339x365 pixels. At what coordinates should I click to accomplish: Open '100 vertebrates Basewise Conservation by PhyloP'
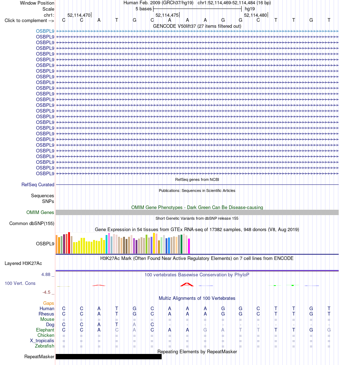[x=197, y=275]
